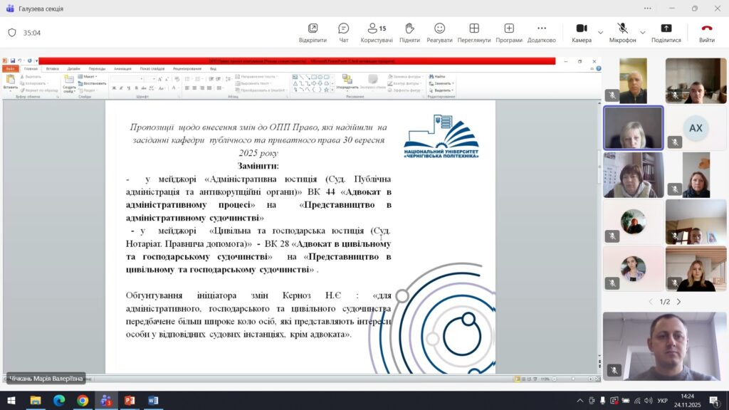
Task: Select the participant tile with initials AX
Action: [696, 128]
